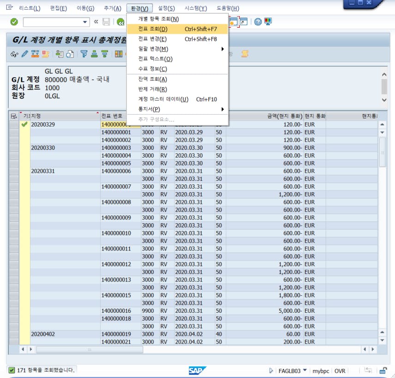The image size is (395, 378).
Task: Click the window menu icon left of 리스트
Action: pyautogui.click(x=9, y=7)
